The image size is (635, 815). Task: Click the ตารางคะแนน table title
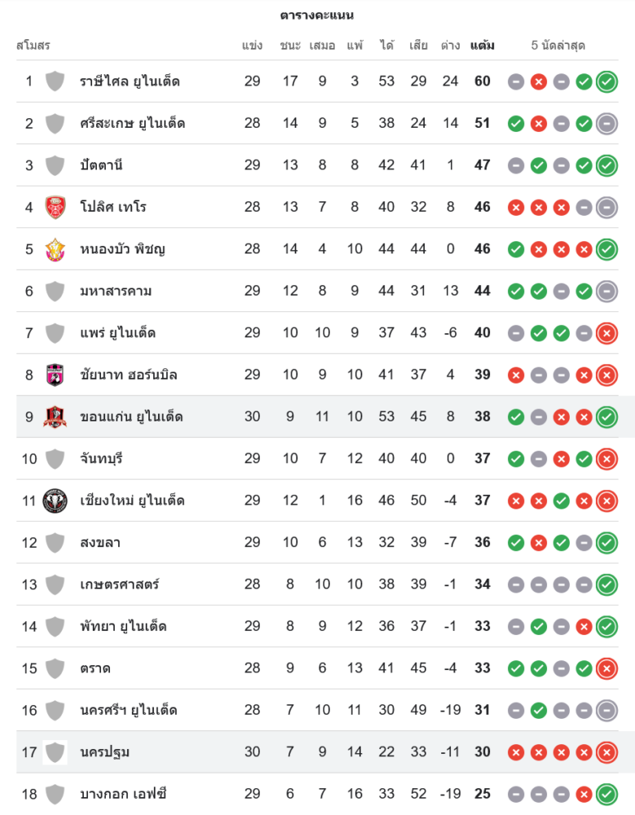click(317, 15)
